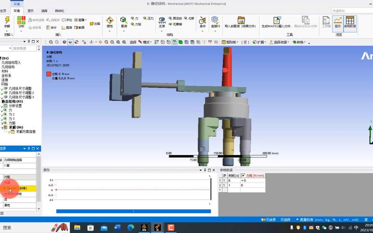Viewport: 373px width, 233px height.
Task: Insert 无摩擦 frictionless support
Action: [175, 24]
